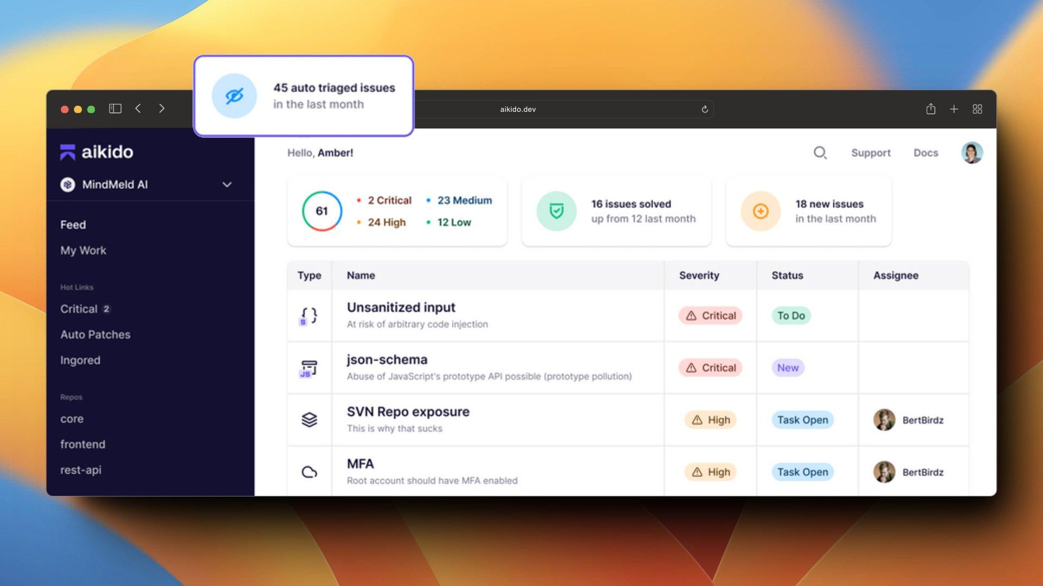Click the json-schema JS file icon
The image size is (1043, 586).
(309, 367)
